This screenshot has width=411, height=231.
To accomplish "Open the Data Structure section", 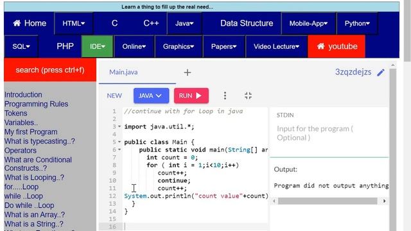I will [x=247, y=23].
